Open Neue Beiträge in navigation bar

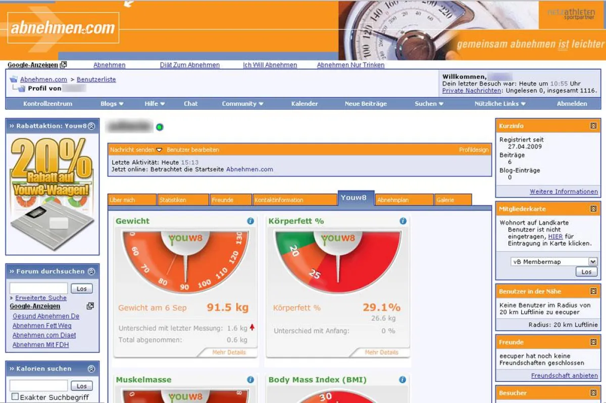click(x=366, y=103)
